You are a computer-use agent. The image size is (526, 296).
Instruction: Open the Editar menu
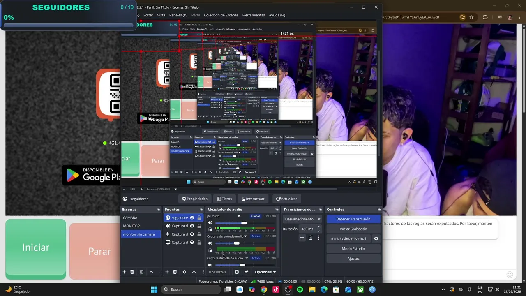click(148, 15)
